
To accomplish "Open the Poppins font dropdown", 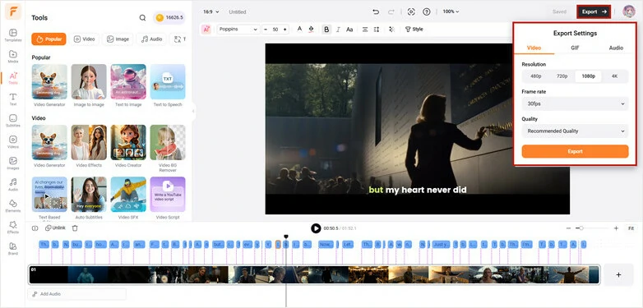I will 238,30.
